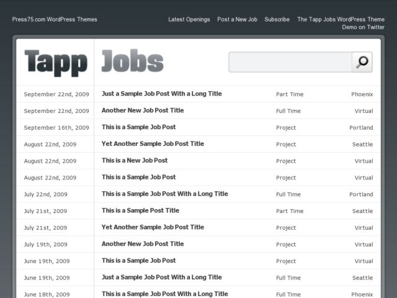Screen dimensions: 397x298
Task: Open This is a Sample Post Title
Action: [x=141, y=210]
